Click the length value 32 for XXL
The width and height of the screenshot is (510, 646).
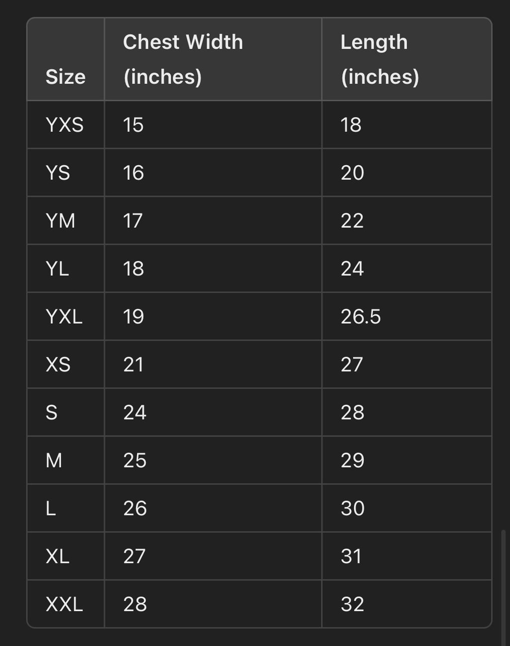(x=353, y=604)
